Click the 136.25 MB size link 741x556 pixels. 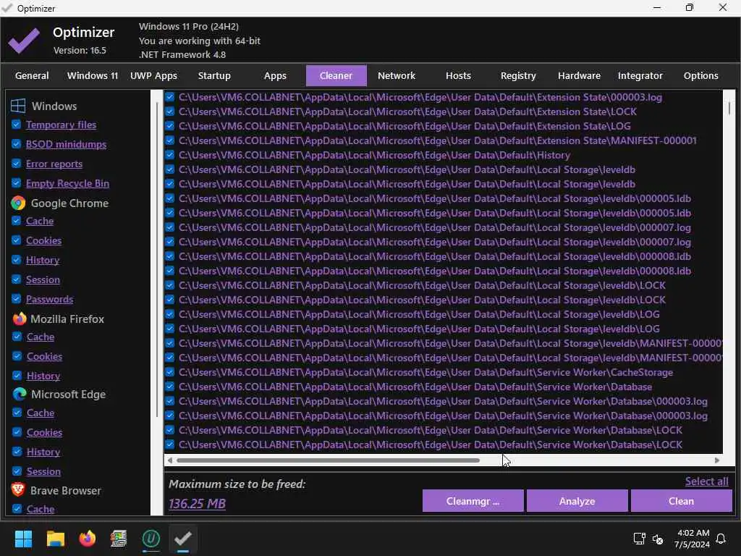(197, 504)
